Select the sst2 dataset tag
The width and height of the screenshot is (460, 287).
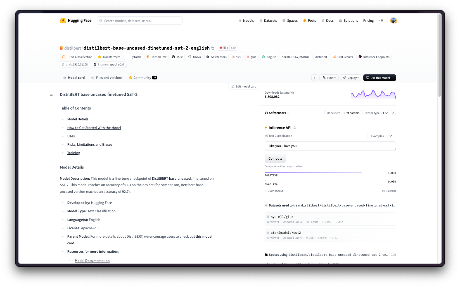tap(236, 57)
